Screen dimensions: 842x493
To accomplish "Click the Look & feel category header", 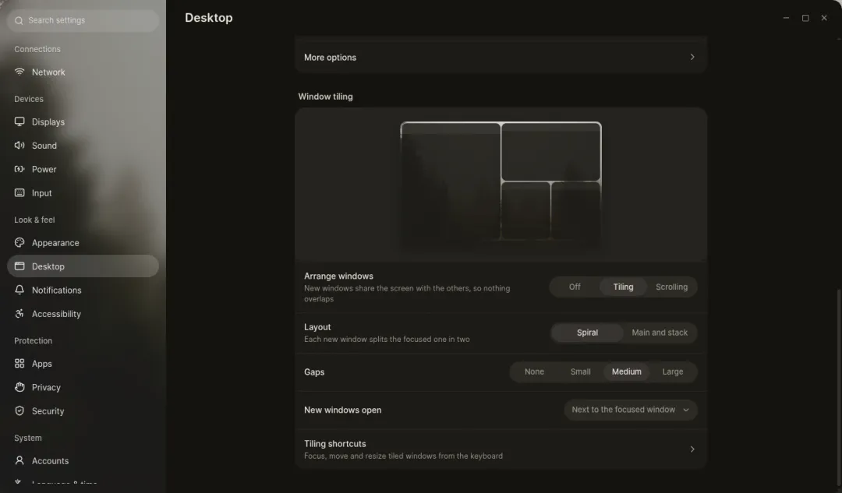I will (34, 220).
